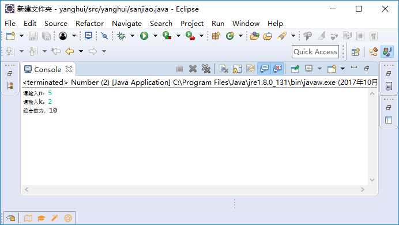
Task: Restore the minimized left view stack
Action: click(10, 74)
